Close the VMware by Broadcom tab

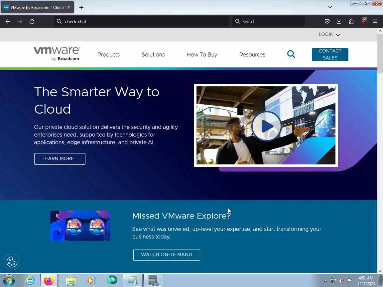tap(69, 8)
